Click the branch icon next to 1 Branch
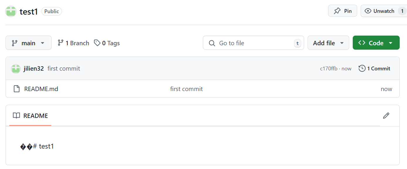The height and width of the screenshot is (169, 407). 61,43
